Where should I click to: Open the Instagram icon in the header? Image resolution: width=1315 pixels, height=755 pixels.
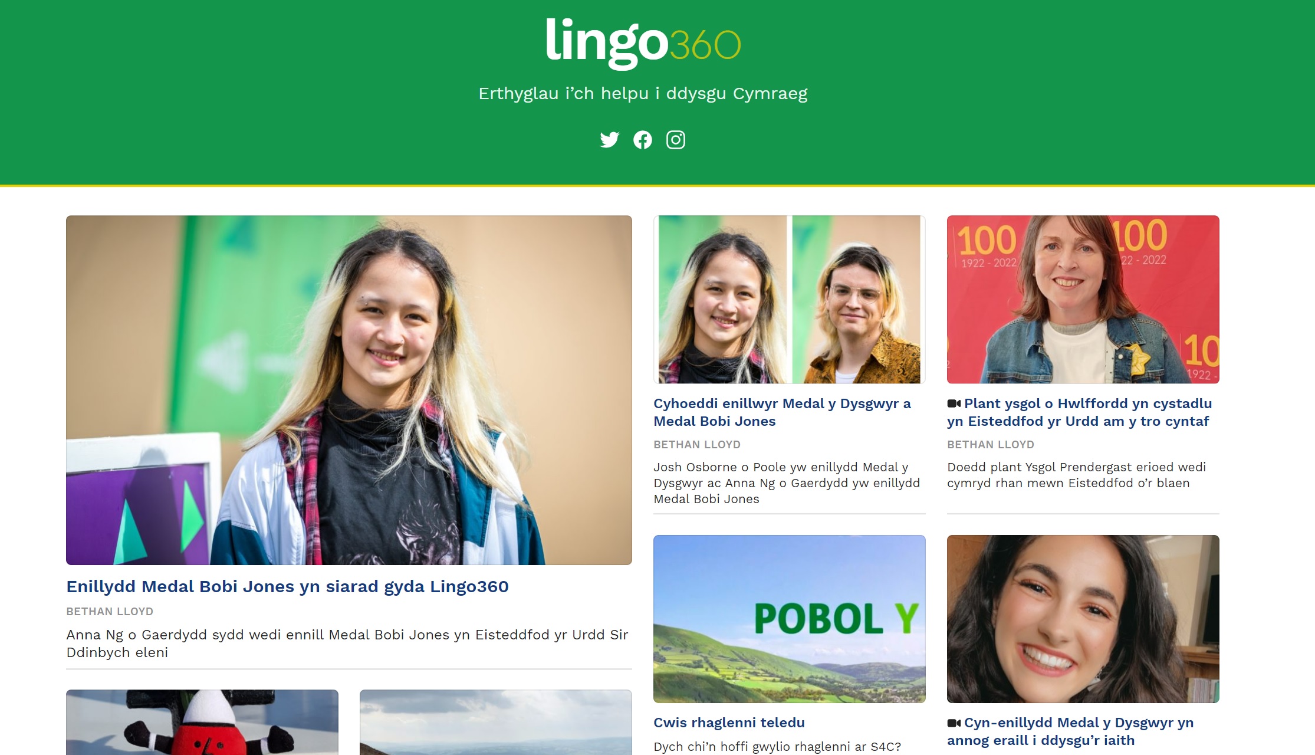click(x=676, y=140)
